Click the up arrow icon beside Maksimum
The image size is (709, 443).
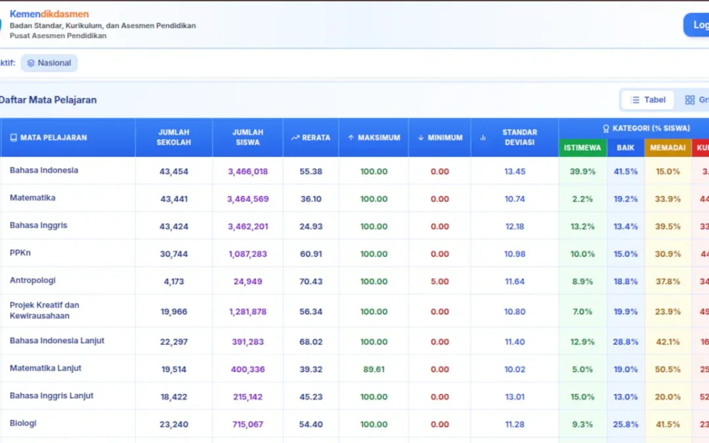351,137
